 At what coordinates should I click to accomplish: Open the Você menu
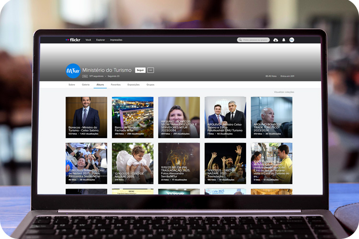pos(88,40)
